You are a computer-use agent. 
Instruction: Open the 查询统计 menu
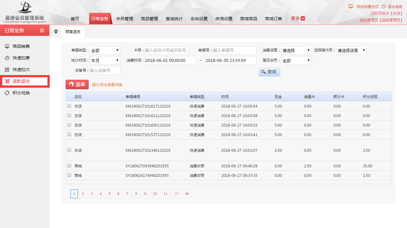tap(174, 19)
